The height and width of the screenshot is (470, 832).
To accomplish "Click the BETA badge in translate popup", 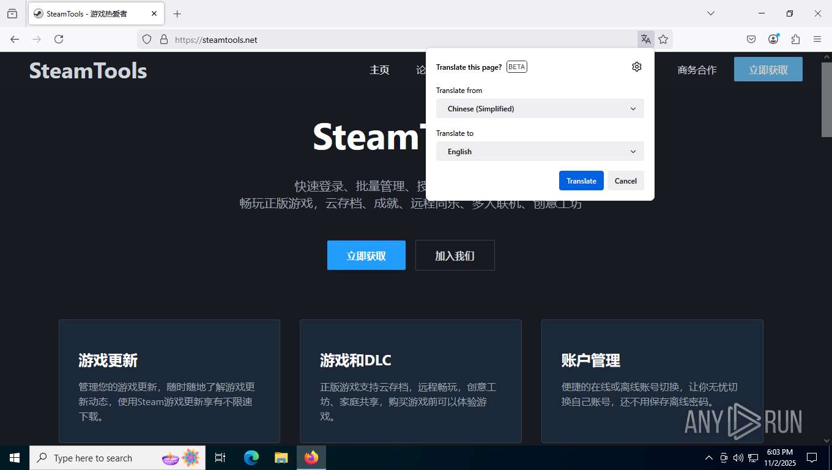I will (x=517, y=67).
